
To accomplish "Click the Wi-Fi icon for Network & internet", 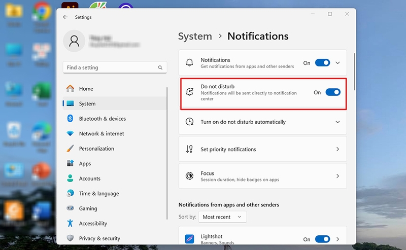I will point(70,133).
